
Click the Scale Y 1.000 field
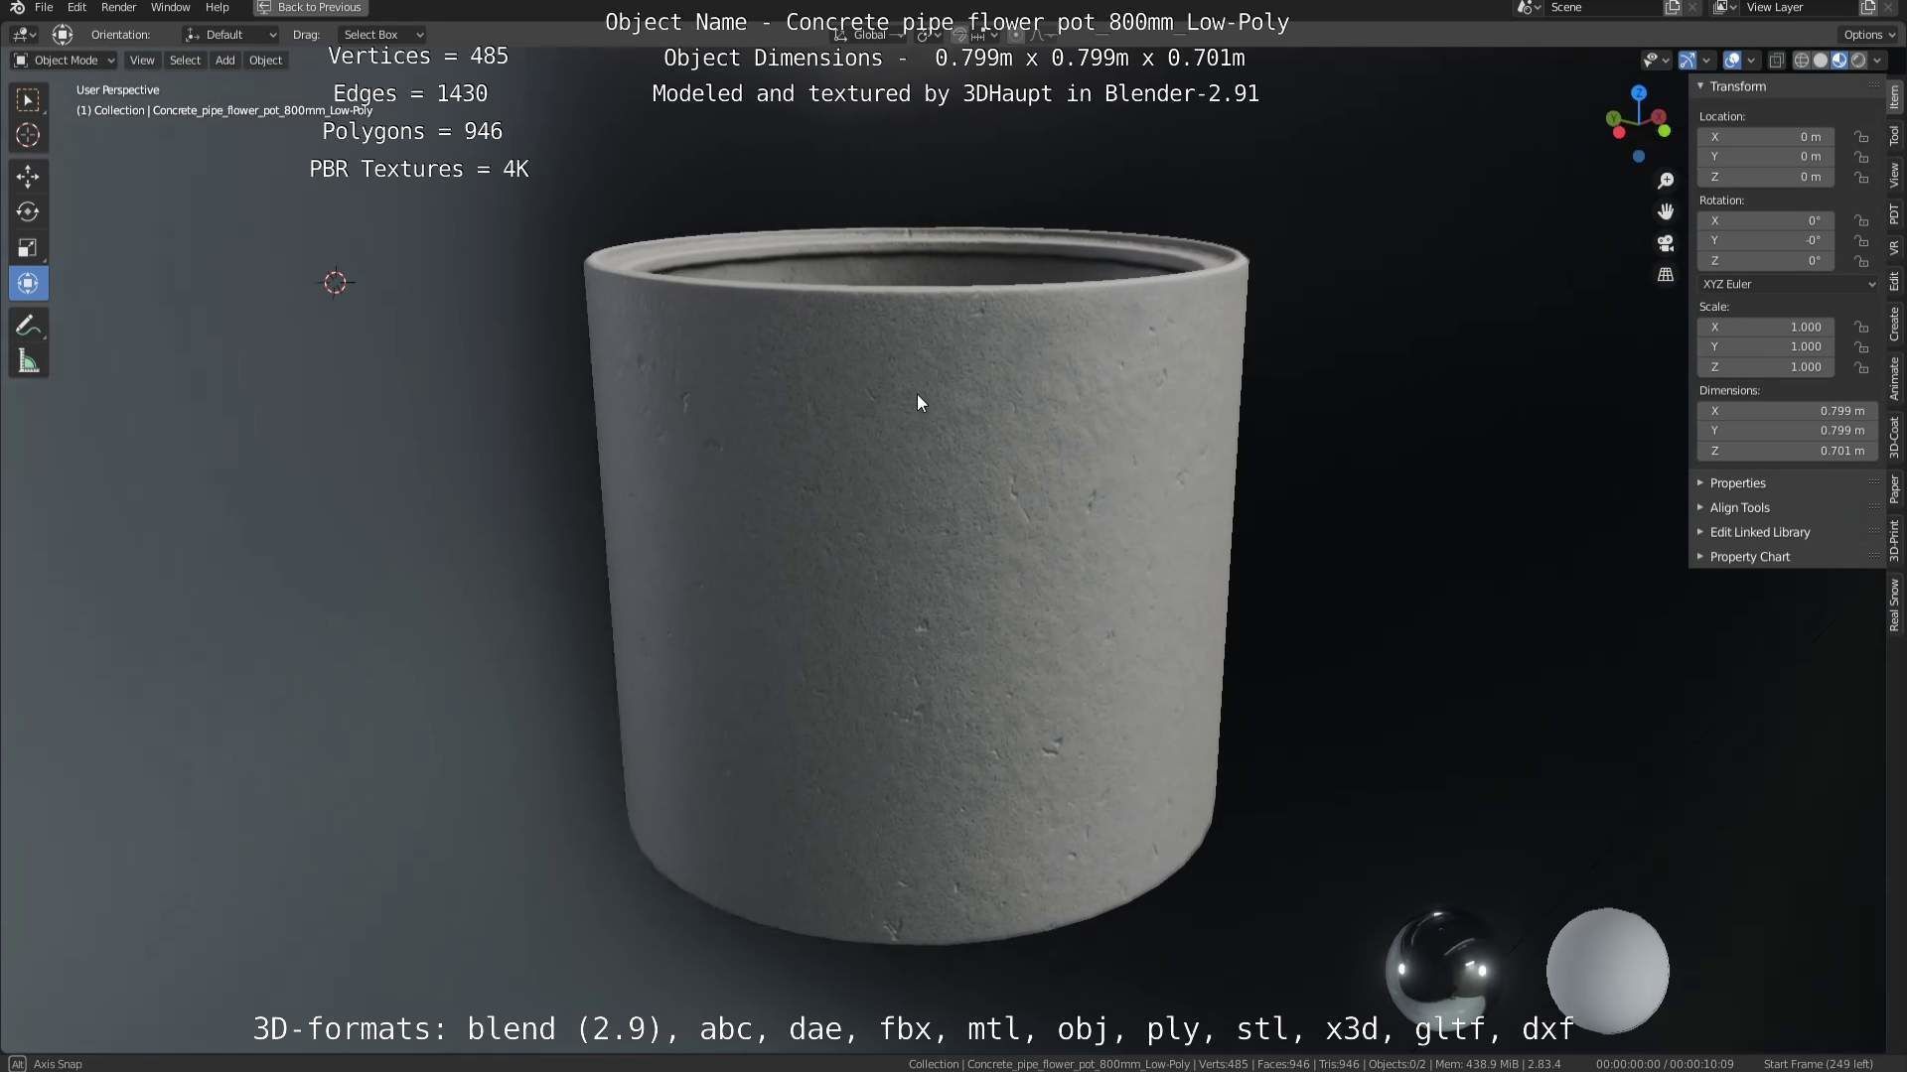1766,347
